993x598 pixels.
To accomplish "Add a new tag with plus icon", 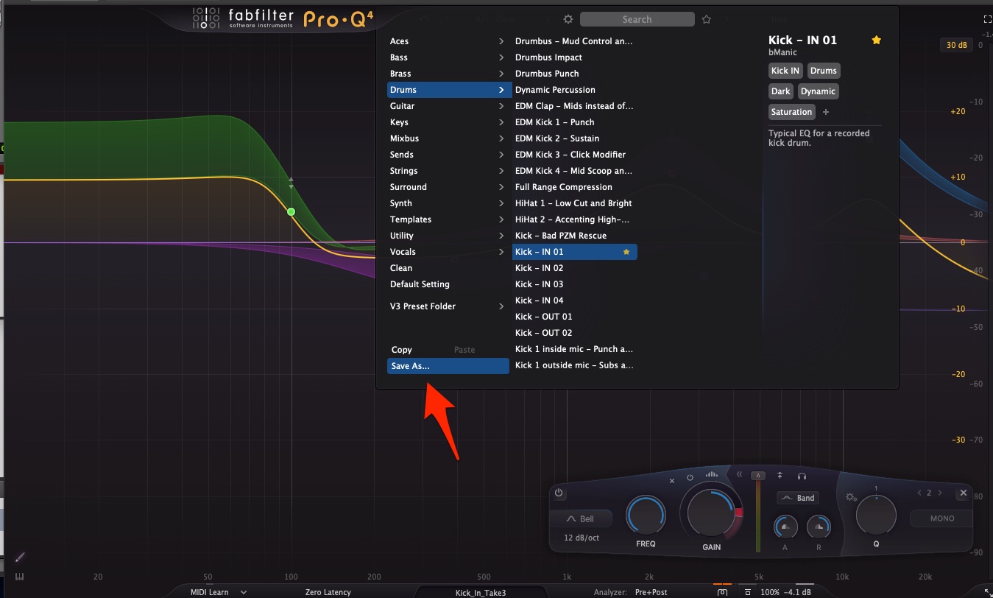I will click(826, 112).
